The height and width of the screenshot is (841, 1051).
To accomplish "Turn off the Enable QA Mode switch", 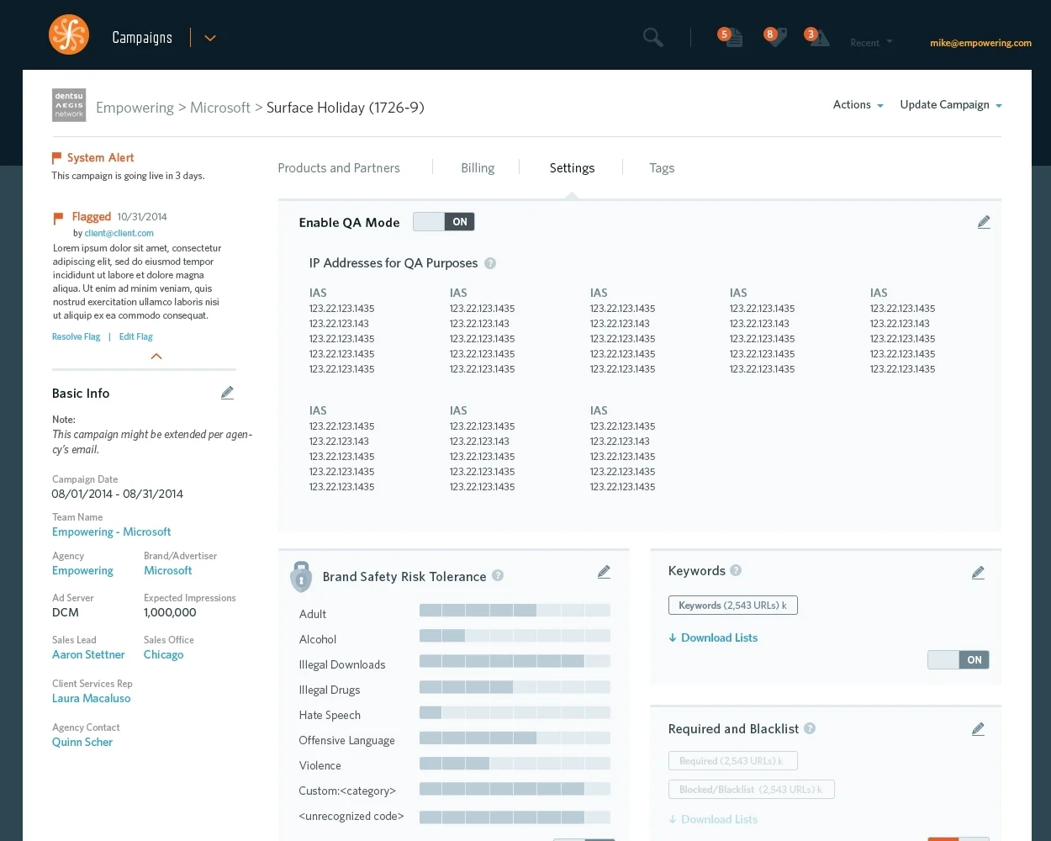I will coord(444,222).
